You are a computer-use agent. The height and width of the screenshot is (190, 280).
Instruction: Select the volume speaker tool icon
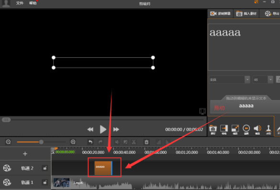click(x=258, y=130)
